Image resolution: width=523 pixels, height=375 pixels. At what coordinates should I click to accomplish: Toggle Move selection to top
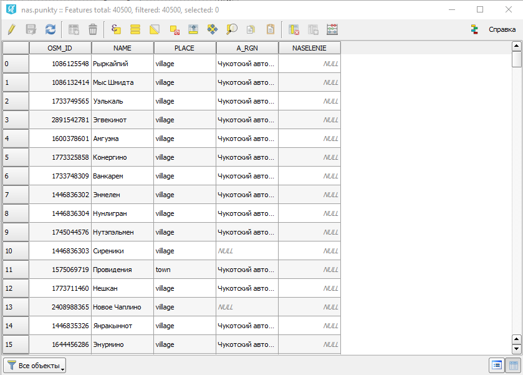tap(193, 29)
